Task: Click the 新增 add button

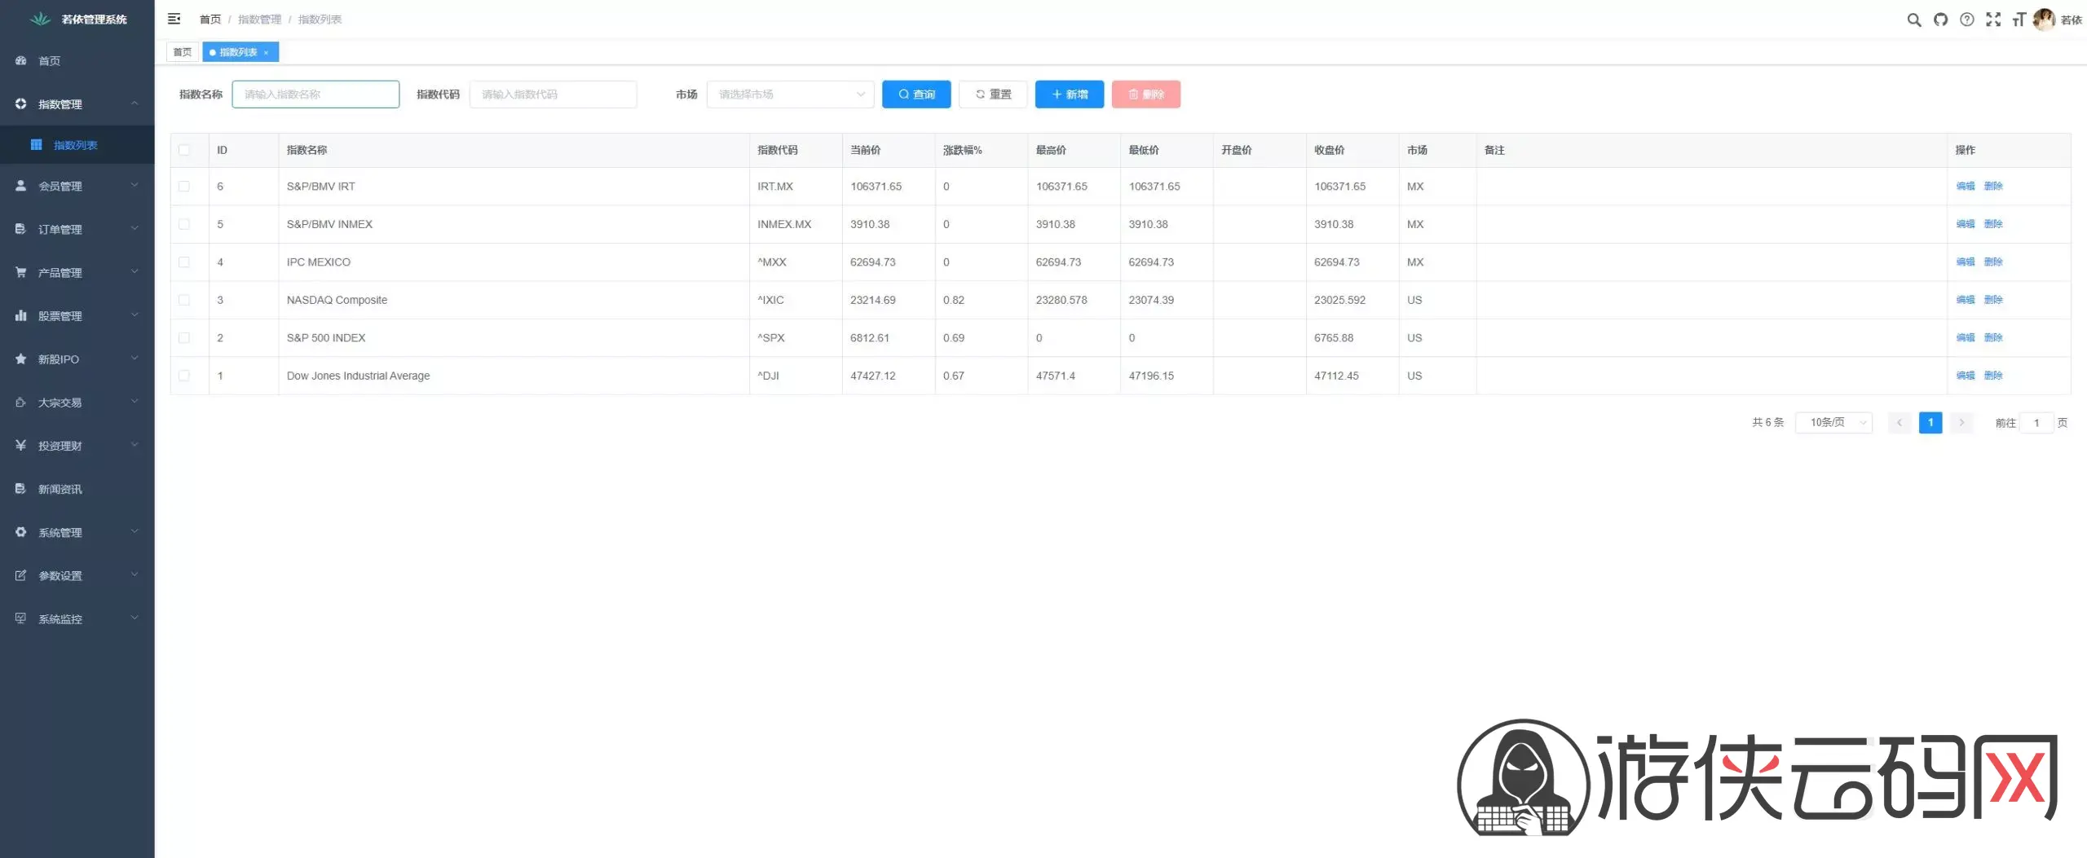Action: (1069, 95)
